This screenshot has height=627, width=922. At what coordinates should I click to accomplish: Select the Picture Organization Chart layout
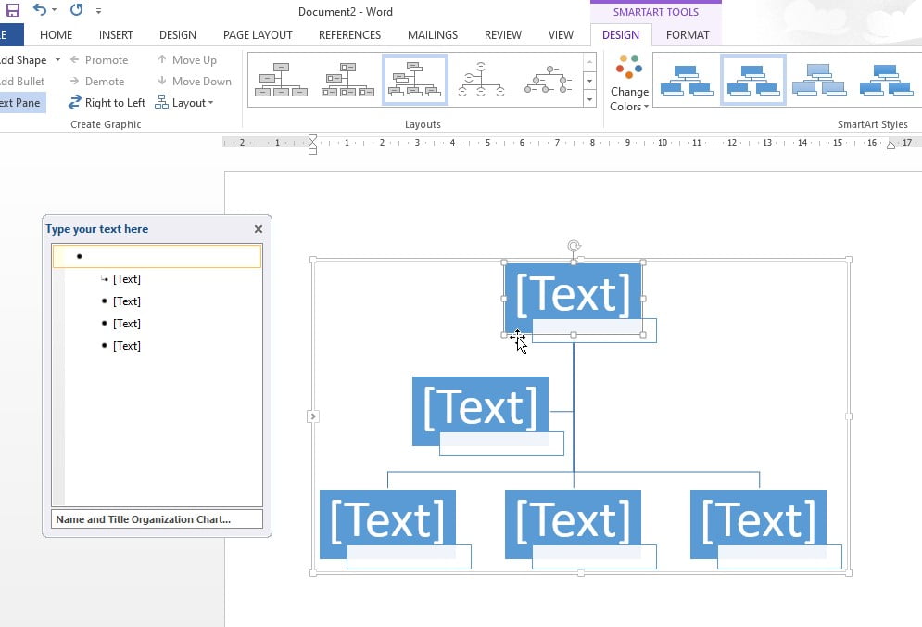click(347, 79)
